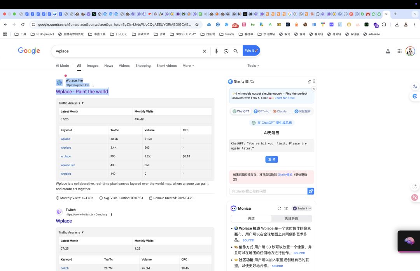Open Chrome's three-dot menu
420x271 pixels.
(415, 24)
